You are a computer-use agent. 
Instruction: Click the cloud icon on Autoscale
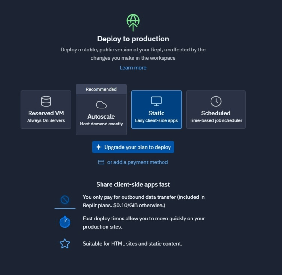click(x=101, y=104)
